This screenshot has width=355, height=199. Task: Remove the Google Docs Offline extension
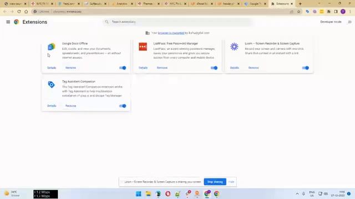click(x=70, y=67)
